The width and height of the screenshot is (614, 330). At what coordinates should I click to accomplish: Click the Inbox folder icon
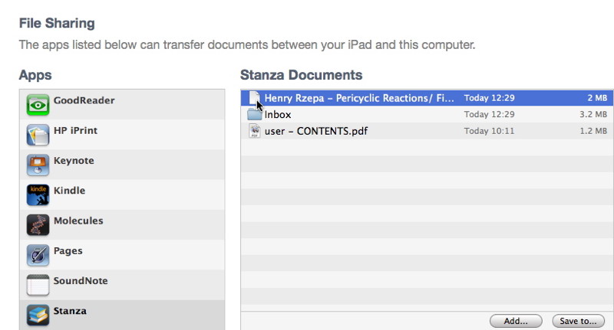pos(255,115)
